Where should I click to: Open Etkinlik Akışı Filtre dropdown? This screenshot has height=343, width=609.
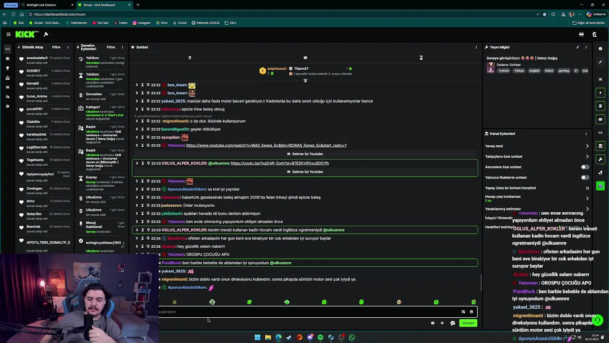[x=56, y=47]
